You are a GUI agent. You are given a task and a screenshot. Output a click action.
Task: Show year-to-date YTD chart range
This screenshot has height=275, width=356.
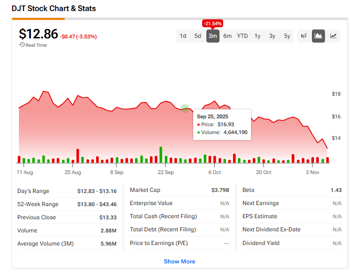coord(242,36)
